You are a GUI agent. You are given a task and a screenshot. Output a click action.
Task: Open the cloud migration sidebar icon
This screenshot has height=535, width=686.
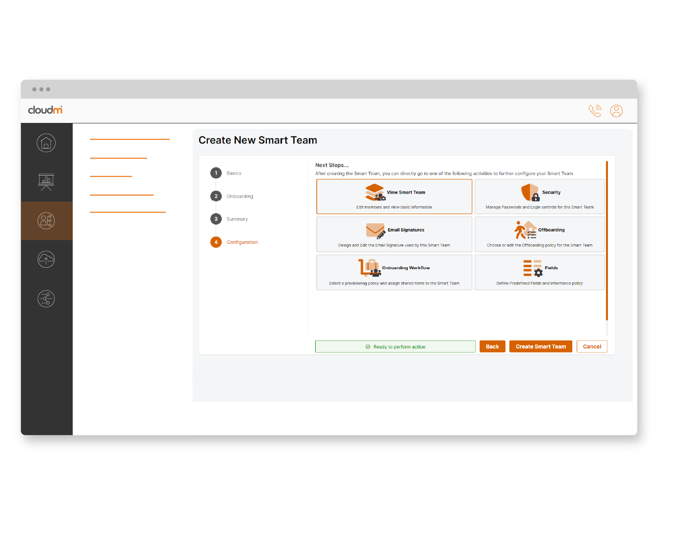(x=46, y=259)
